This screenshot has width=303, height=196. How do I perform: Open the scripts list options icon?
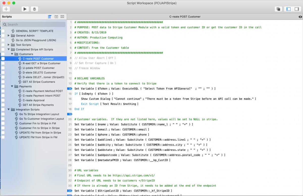(x=62, y=17)
